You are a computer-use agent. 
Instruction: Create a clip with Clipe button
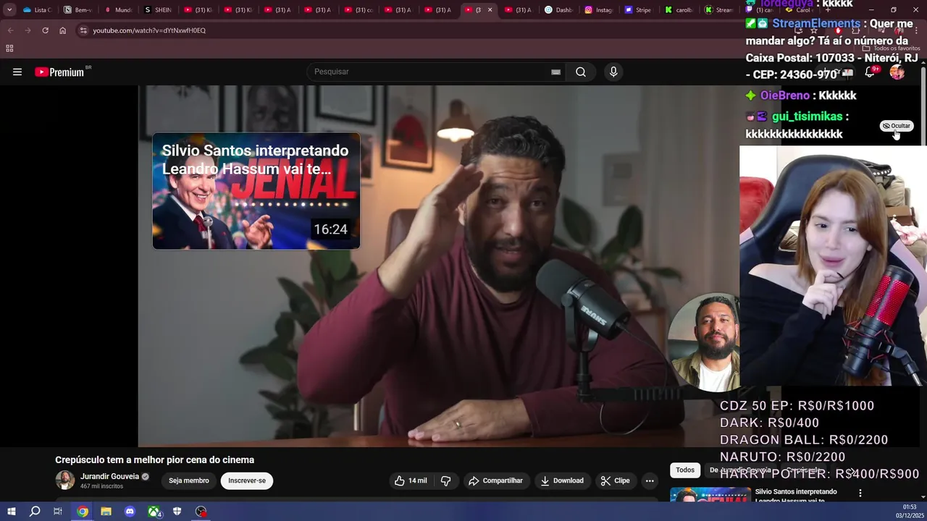click(x=616, y=480)
